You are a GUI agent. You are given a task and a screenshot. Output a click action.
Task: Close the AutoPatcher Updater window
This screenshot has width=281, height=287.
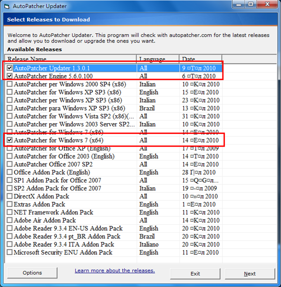(267, 4)
